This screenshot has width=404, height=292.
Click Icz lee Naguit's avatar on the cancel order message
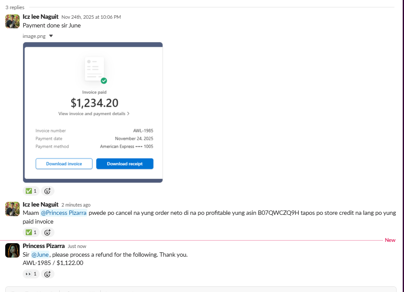pos(12,209)
